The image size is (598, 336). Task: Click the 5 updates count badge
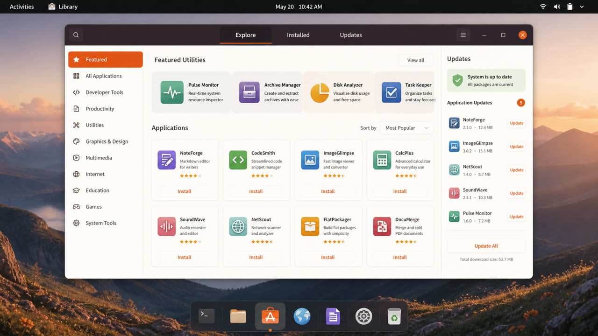(x=521, y=103)
